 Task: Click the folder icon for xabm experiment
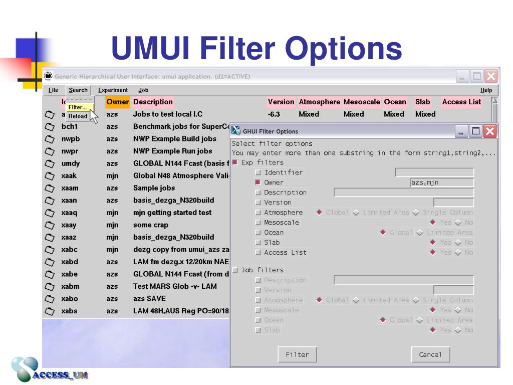point(50,287)
